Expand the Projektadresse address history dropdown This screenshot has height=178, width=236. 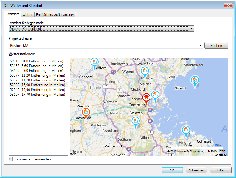coord(200,45)
